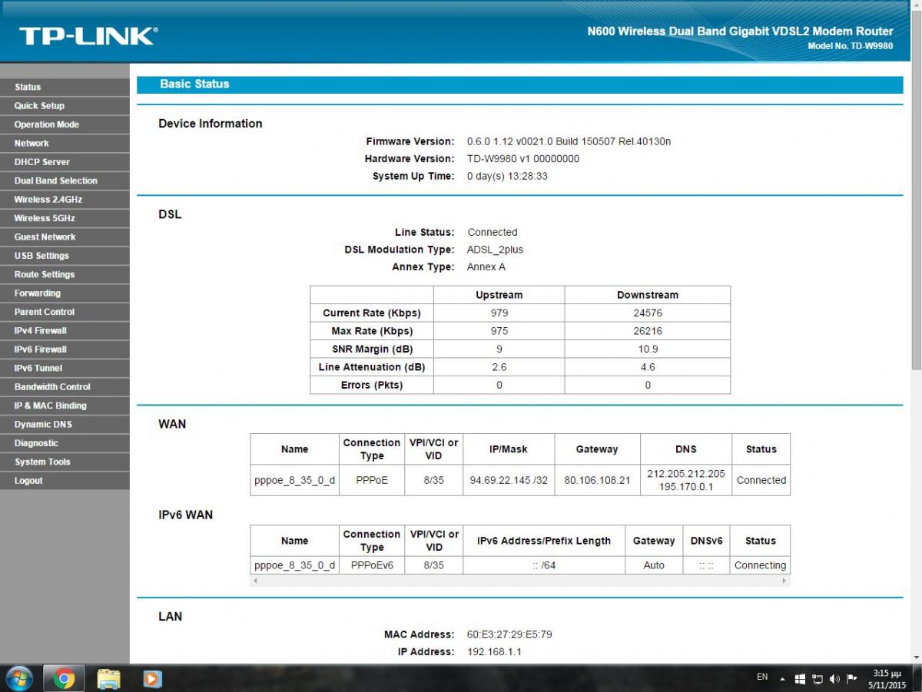Screen dimensions: 922x692
Task: Open System Tools from the sidebar
Action: [x=42, y=462]
